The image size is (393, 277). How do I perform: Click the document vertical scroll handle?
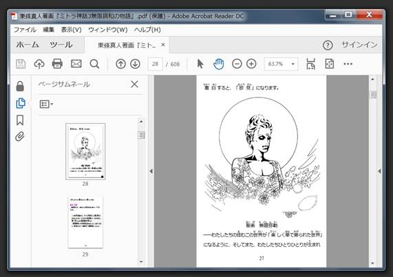pyautogui.click(x=373, y=95)
